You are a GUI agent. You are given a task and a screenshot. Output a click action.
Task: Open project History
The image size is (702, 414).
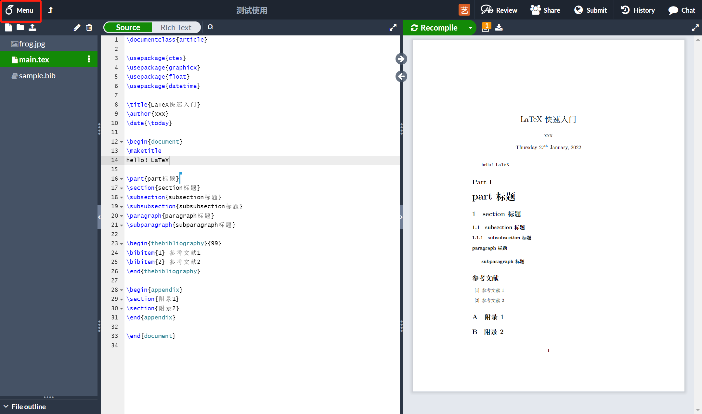(x=637, y=10)
